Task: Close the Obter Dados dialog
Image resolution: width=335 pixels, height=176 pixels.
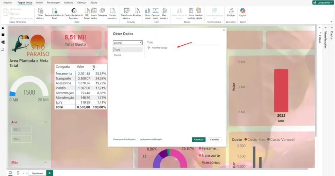Action: pos(224,30)
